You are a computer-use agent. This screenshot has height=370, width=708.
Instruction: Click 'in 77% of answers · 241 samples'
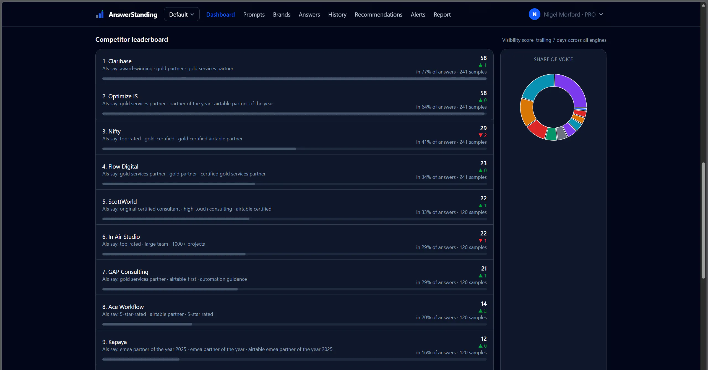451,72
